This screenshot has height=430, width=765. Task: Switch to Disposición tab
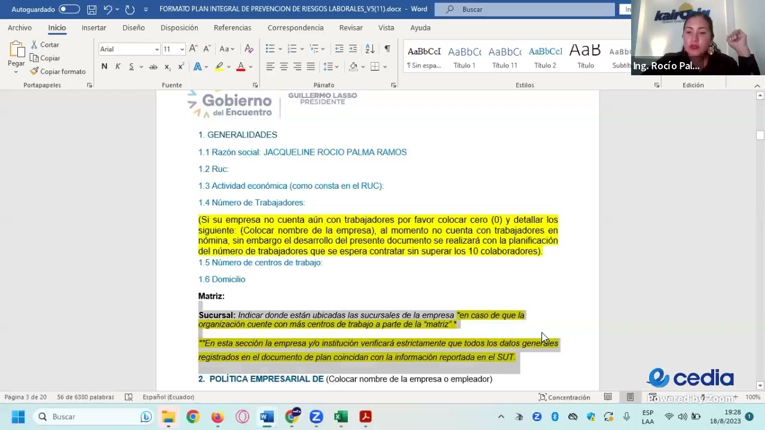point(179,27)
